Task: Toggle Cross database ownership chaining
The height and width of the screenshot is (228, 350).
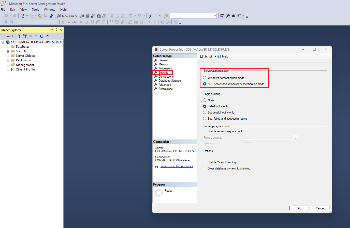Action: (x=205, y=168)
